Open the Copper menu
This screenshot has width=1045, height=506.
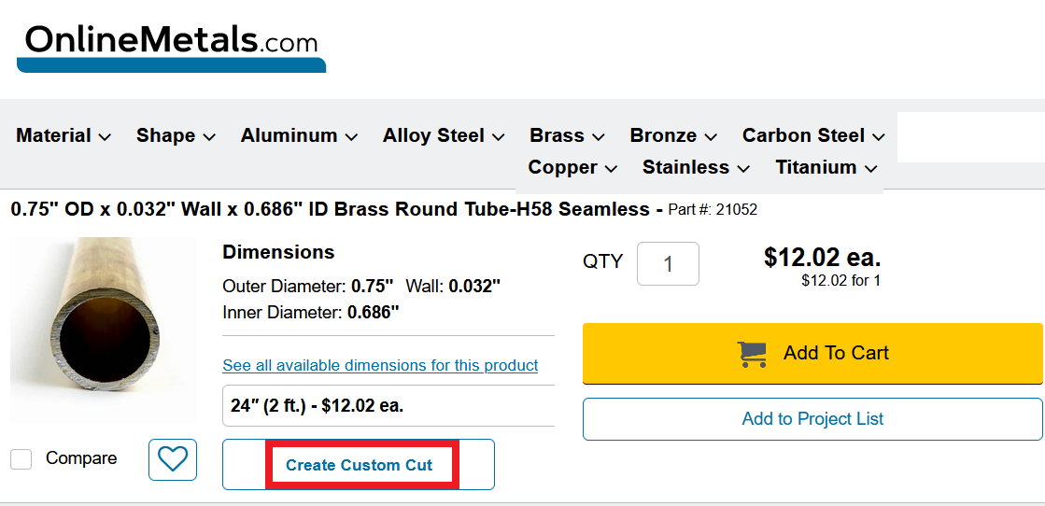click(572, 168)
